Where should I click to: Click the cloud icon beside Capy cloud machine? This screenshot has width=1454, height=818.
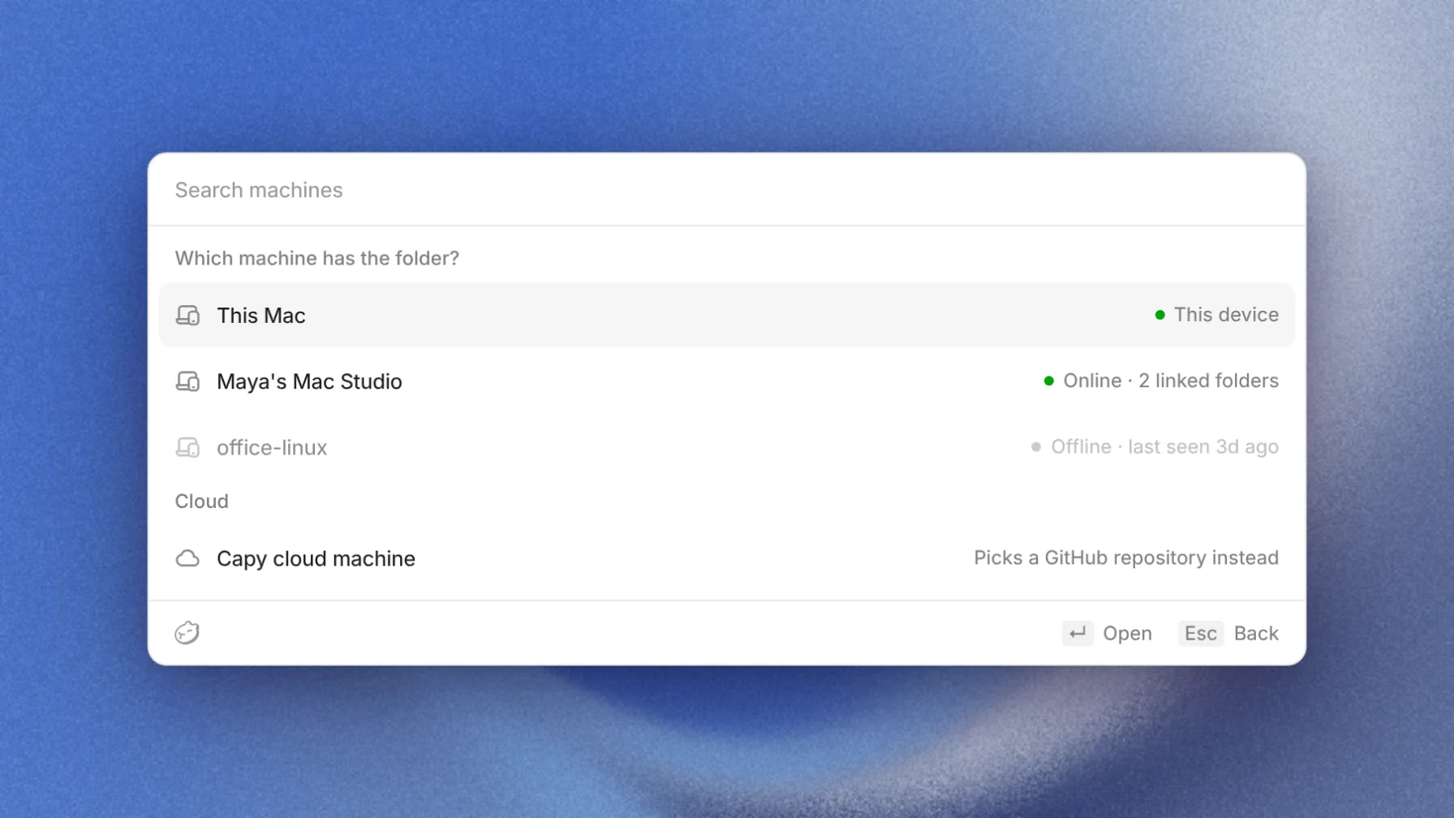(187, 558)
